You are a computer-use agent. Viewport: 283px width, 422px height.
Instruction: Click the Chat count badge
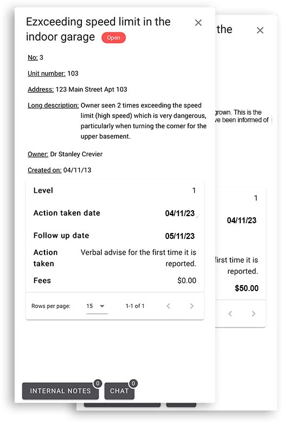pos(133,383)
